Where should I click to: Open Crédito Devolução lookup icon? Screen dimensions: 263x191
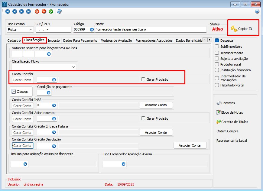(x=54, y=146)
